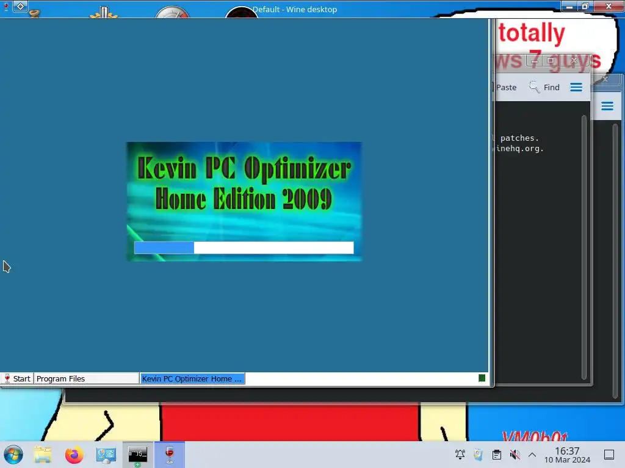Screen dimensions: 625x468
Task: Open the hamburger menu in the rear window
Action: click(x=607, y=106)
